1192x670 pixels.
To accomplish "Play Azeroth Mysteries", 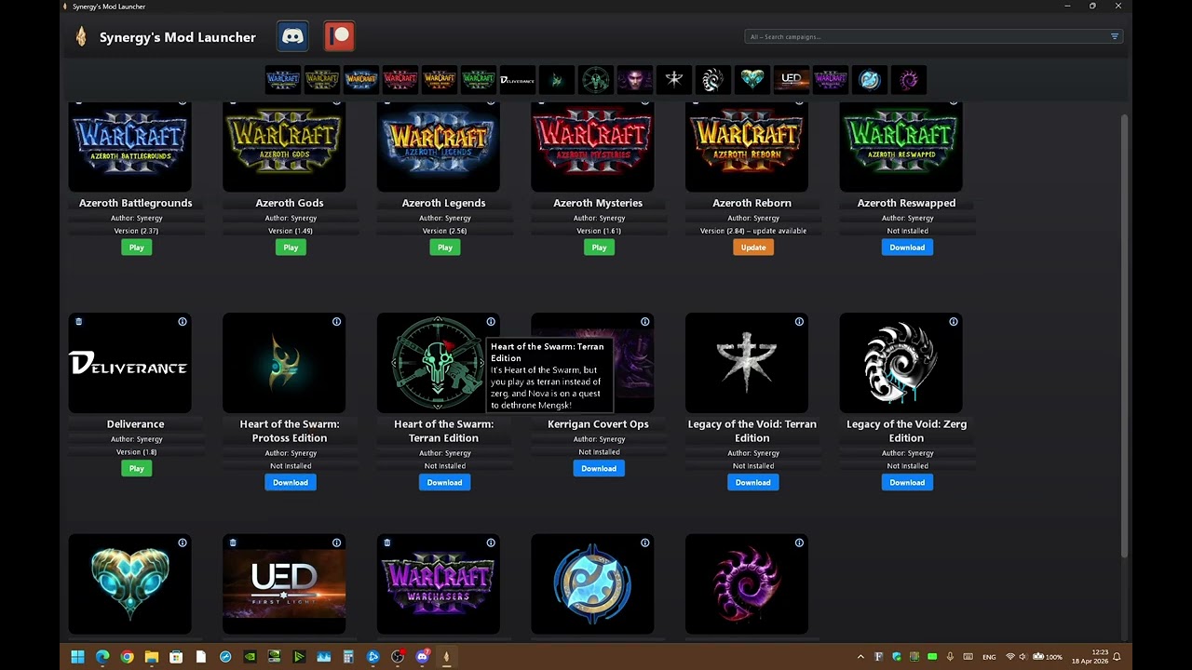I will (x=599, y=248).
